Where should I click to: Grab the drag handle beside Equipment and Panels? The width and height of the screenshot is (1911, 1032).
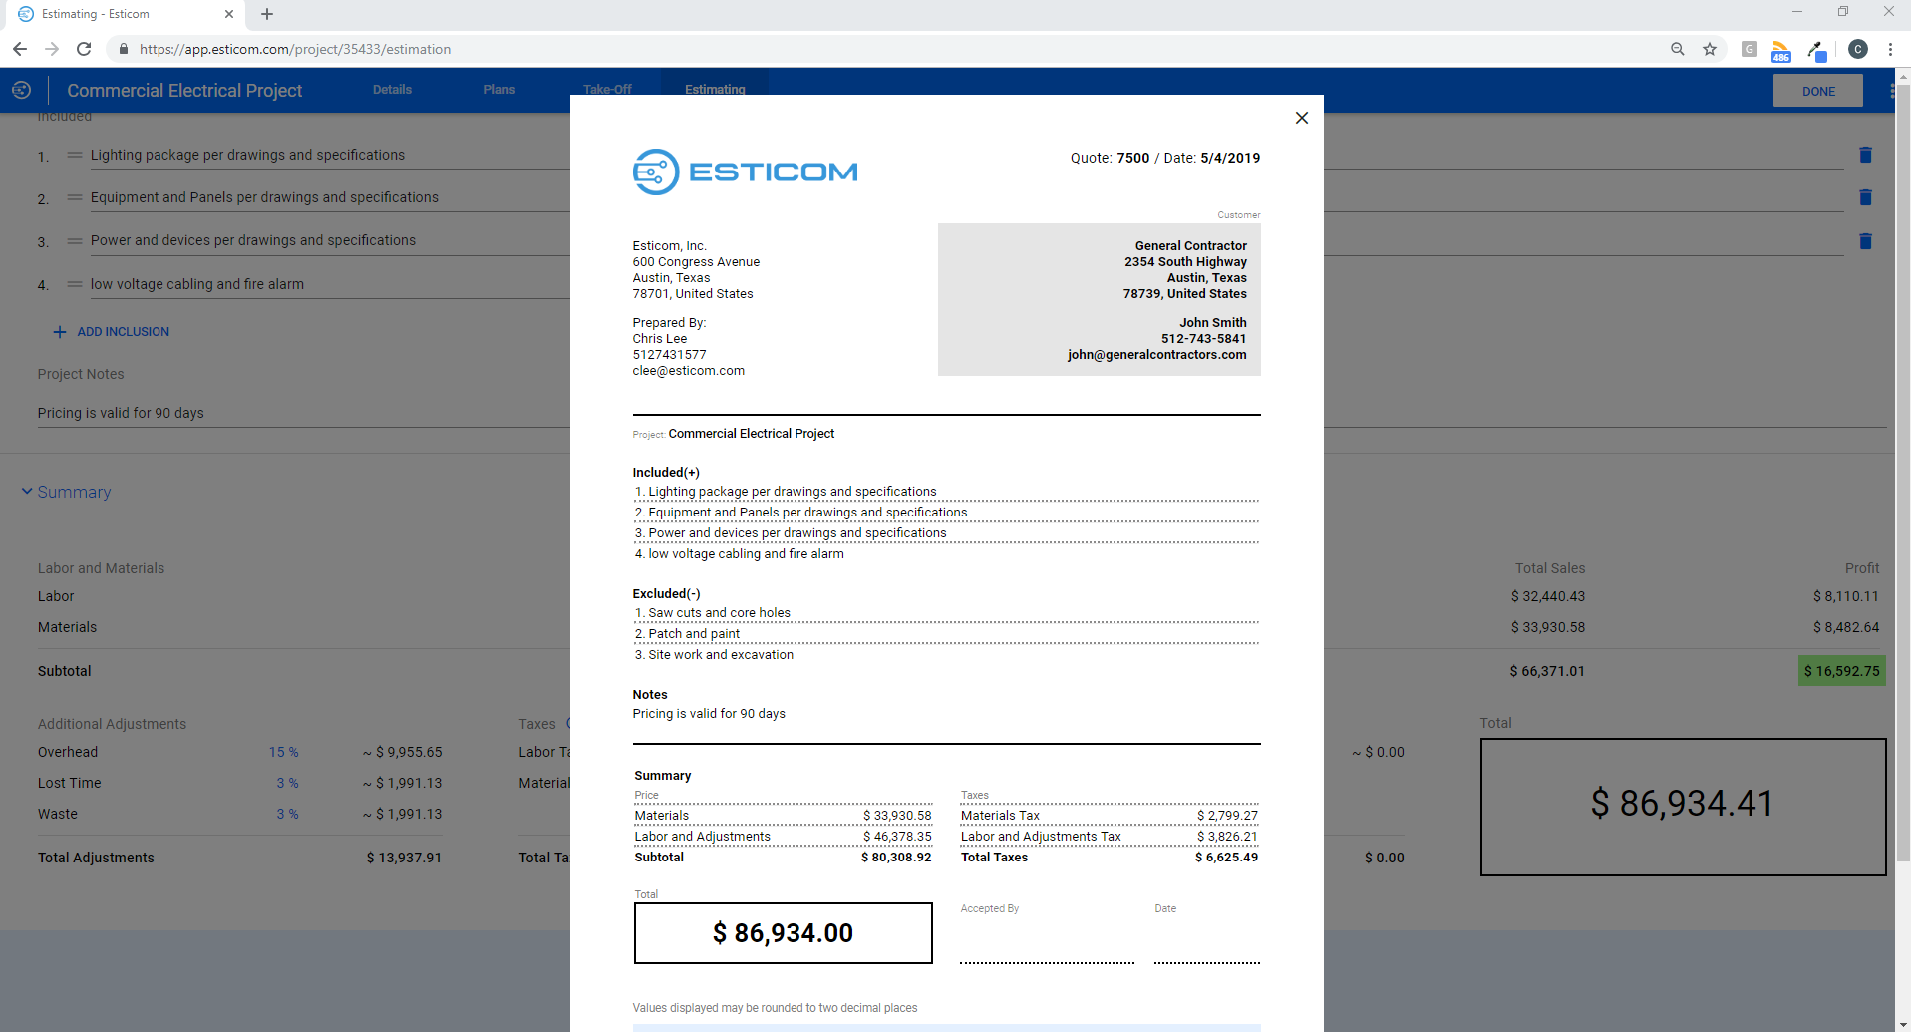pyautogui.click(x=75, y=197)
